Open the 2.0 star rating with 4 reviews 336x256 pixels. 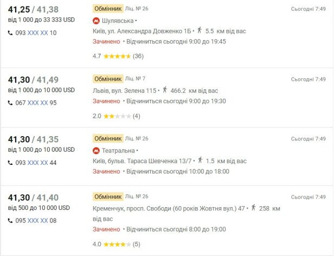pyautogui.click(x=117, y=116)
